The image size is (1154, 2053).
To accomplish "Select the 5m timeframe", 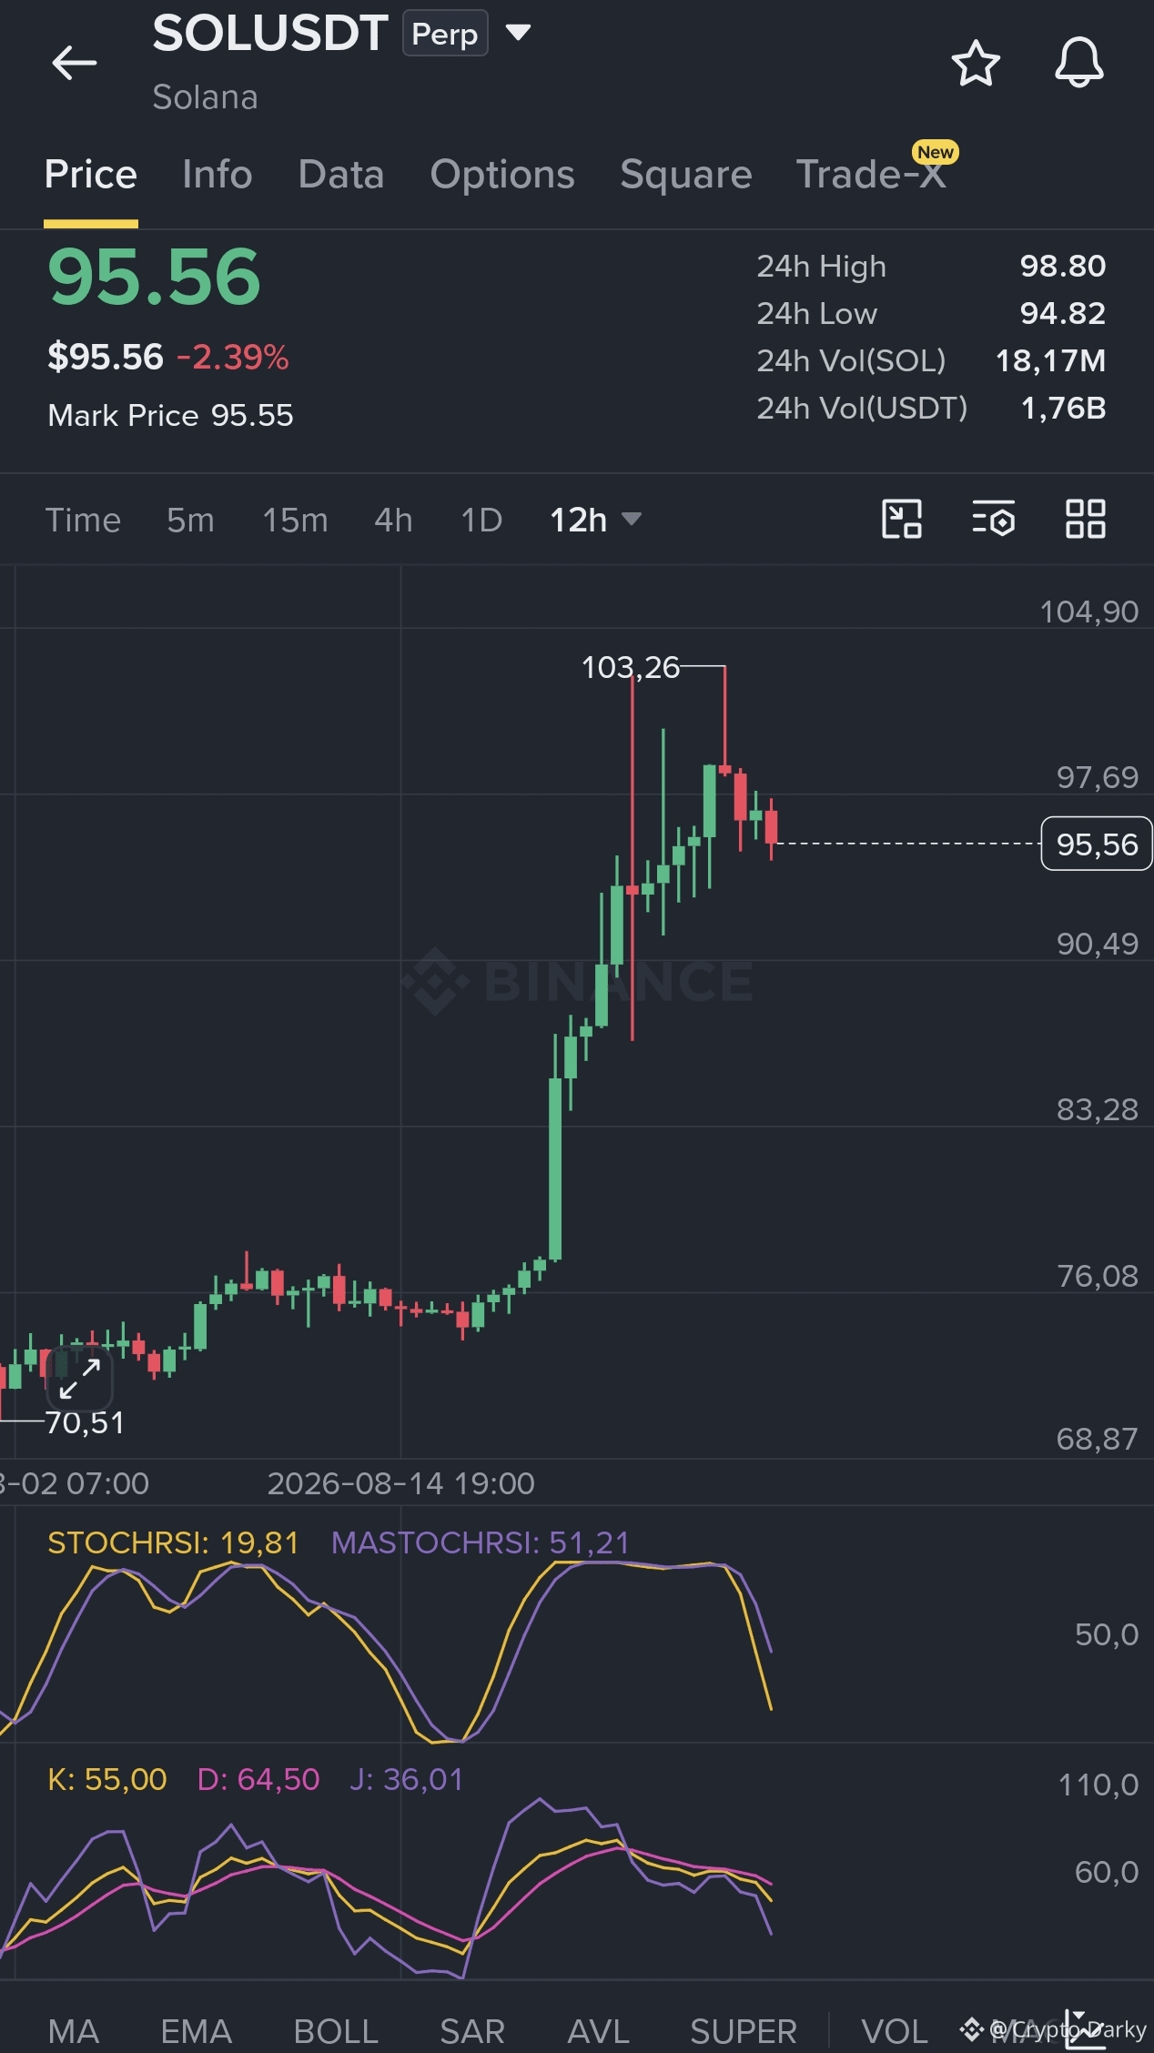I will [190, 520].
